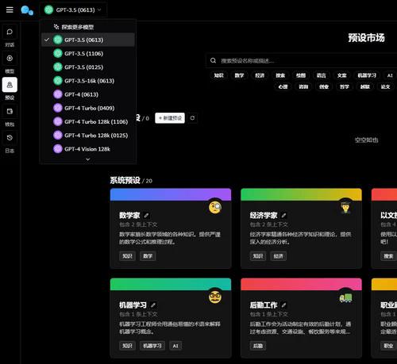Screen dimensions: 397x364
Task: Click the 知识 tag inside 数学家 card
Action: (127, 256)
